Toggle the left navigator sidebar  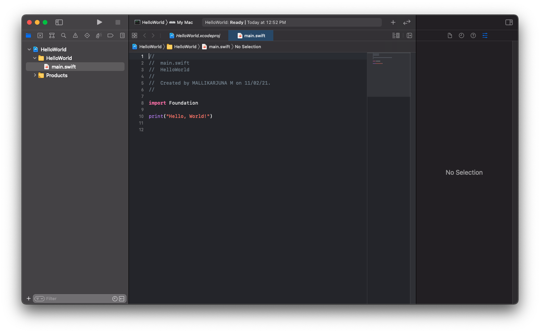coord(59,22)
